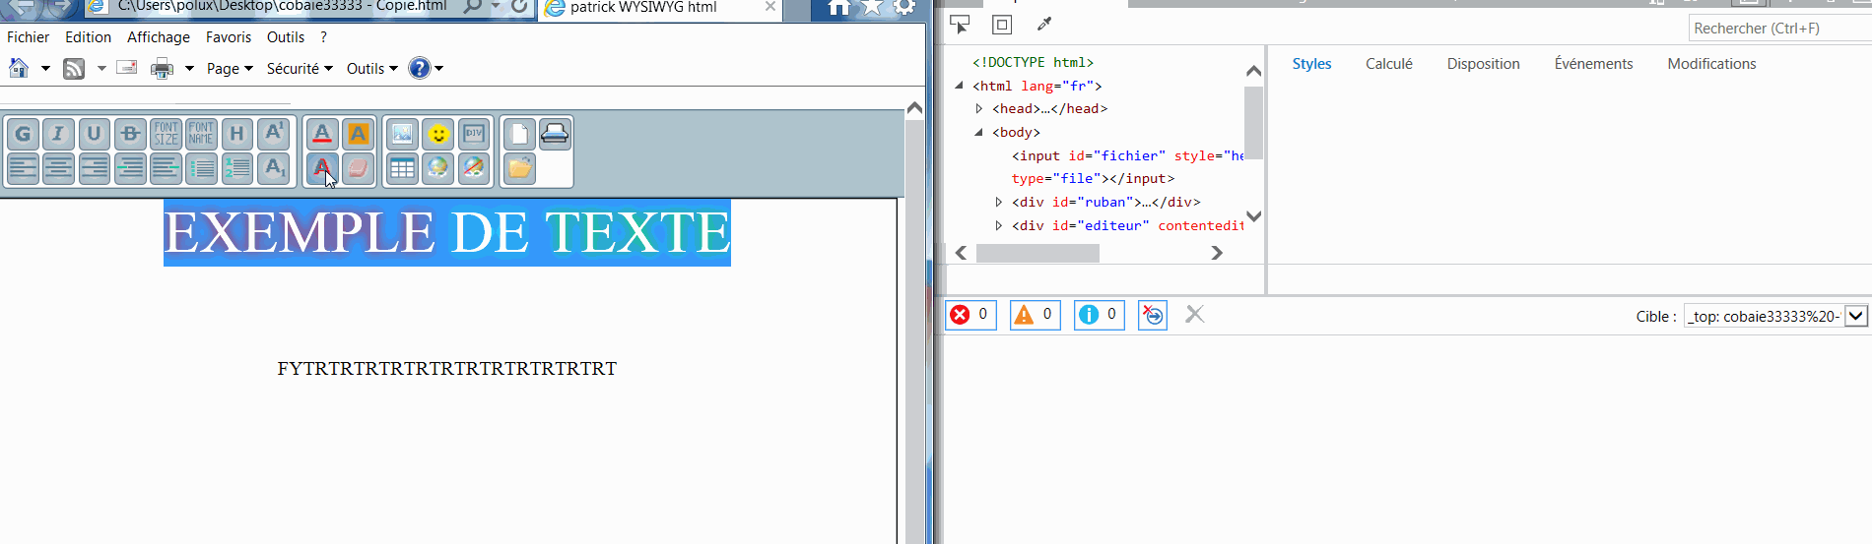Insert a DIV block
The height and width of the screenshot is (544, 1872).
(474, 134)
